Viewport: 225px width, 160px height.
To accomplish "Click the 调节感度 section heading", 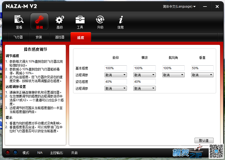I will pyautogui.click(x=12, y=56).
